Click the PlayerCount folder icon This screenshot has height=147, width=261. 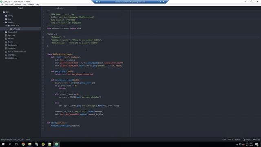tap(9, 25)
